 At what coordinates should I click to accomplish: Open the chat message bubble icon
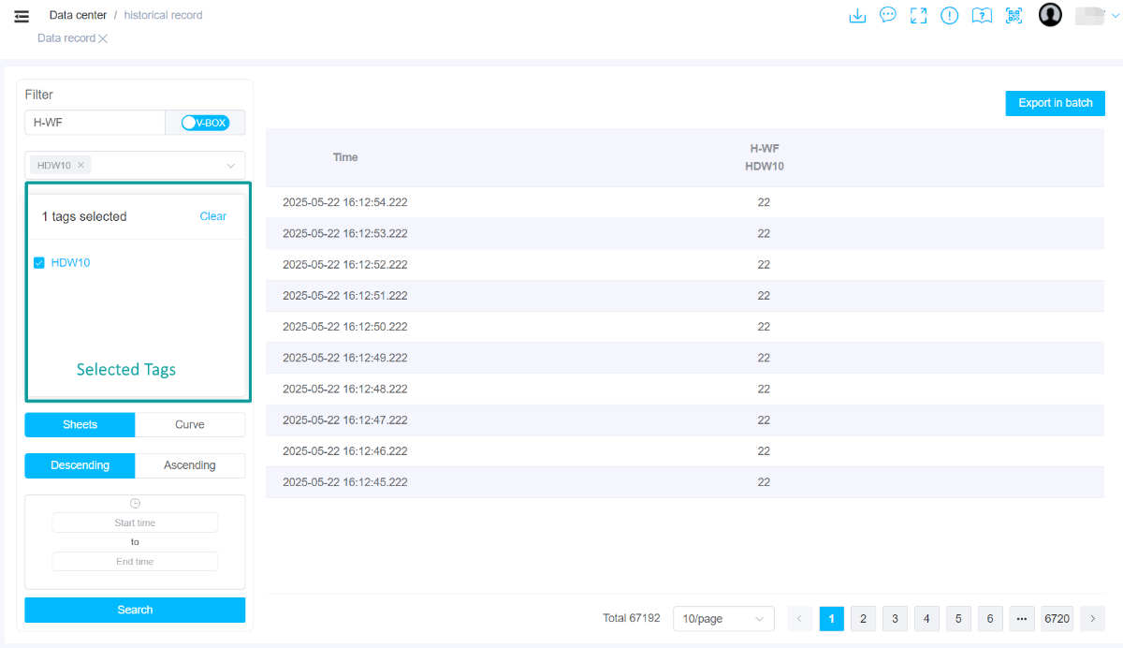pyautogui.click(x=888, y=16)
